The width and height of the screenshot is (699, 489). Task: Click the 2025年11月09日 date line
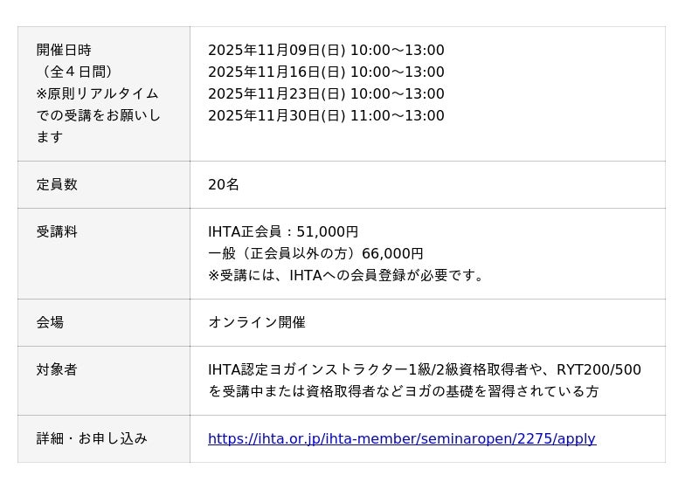(325, 51)
